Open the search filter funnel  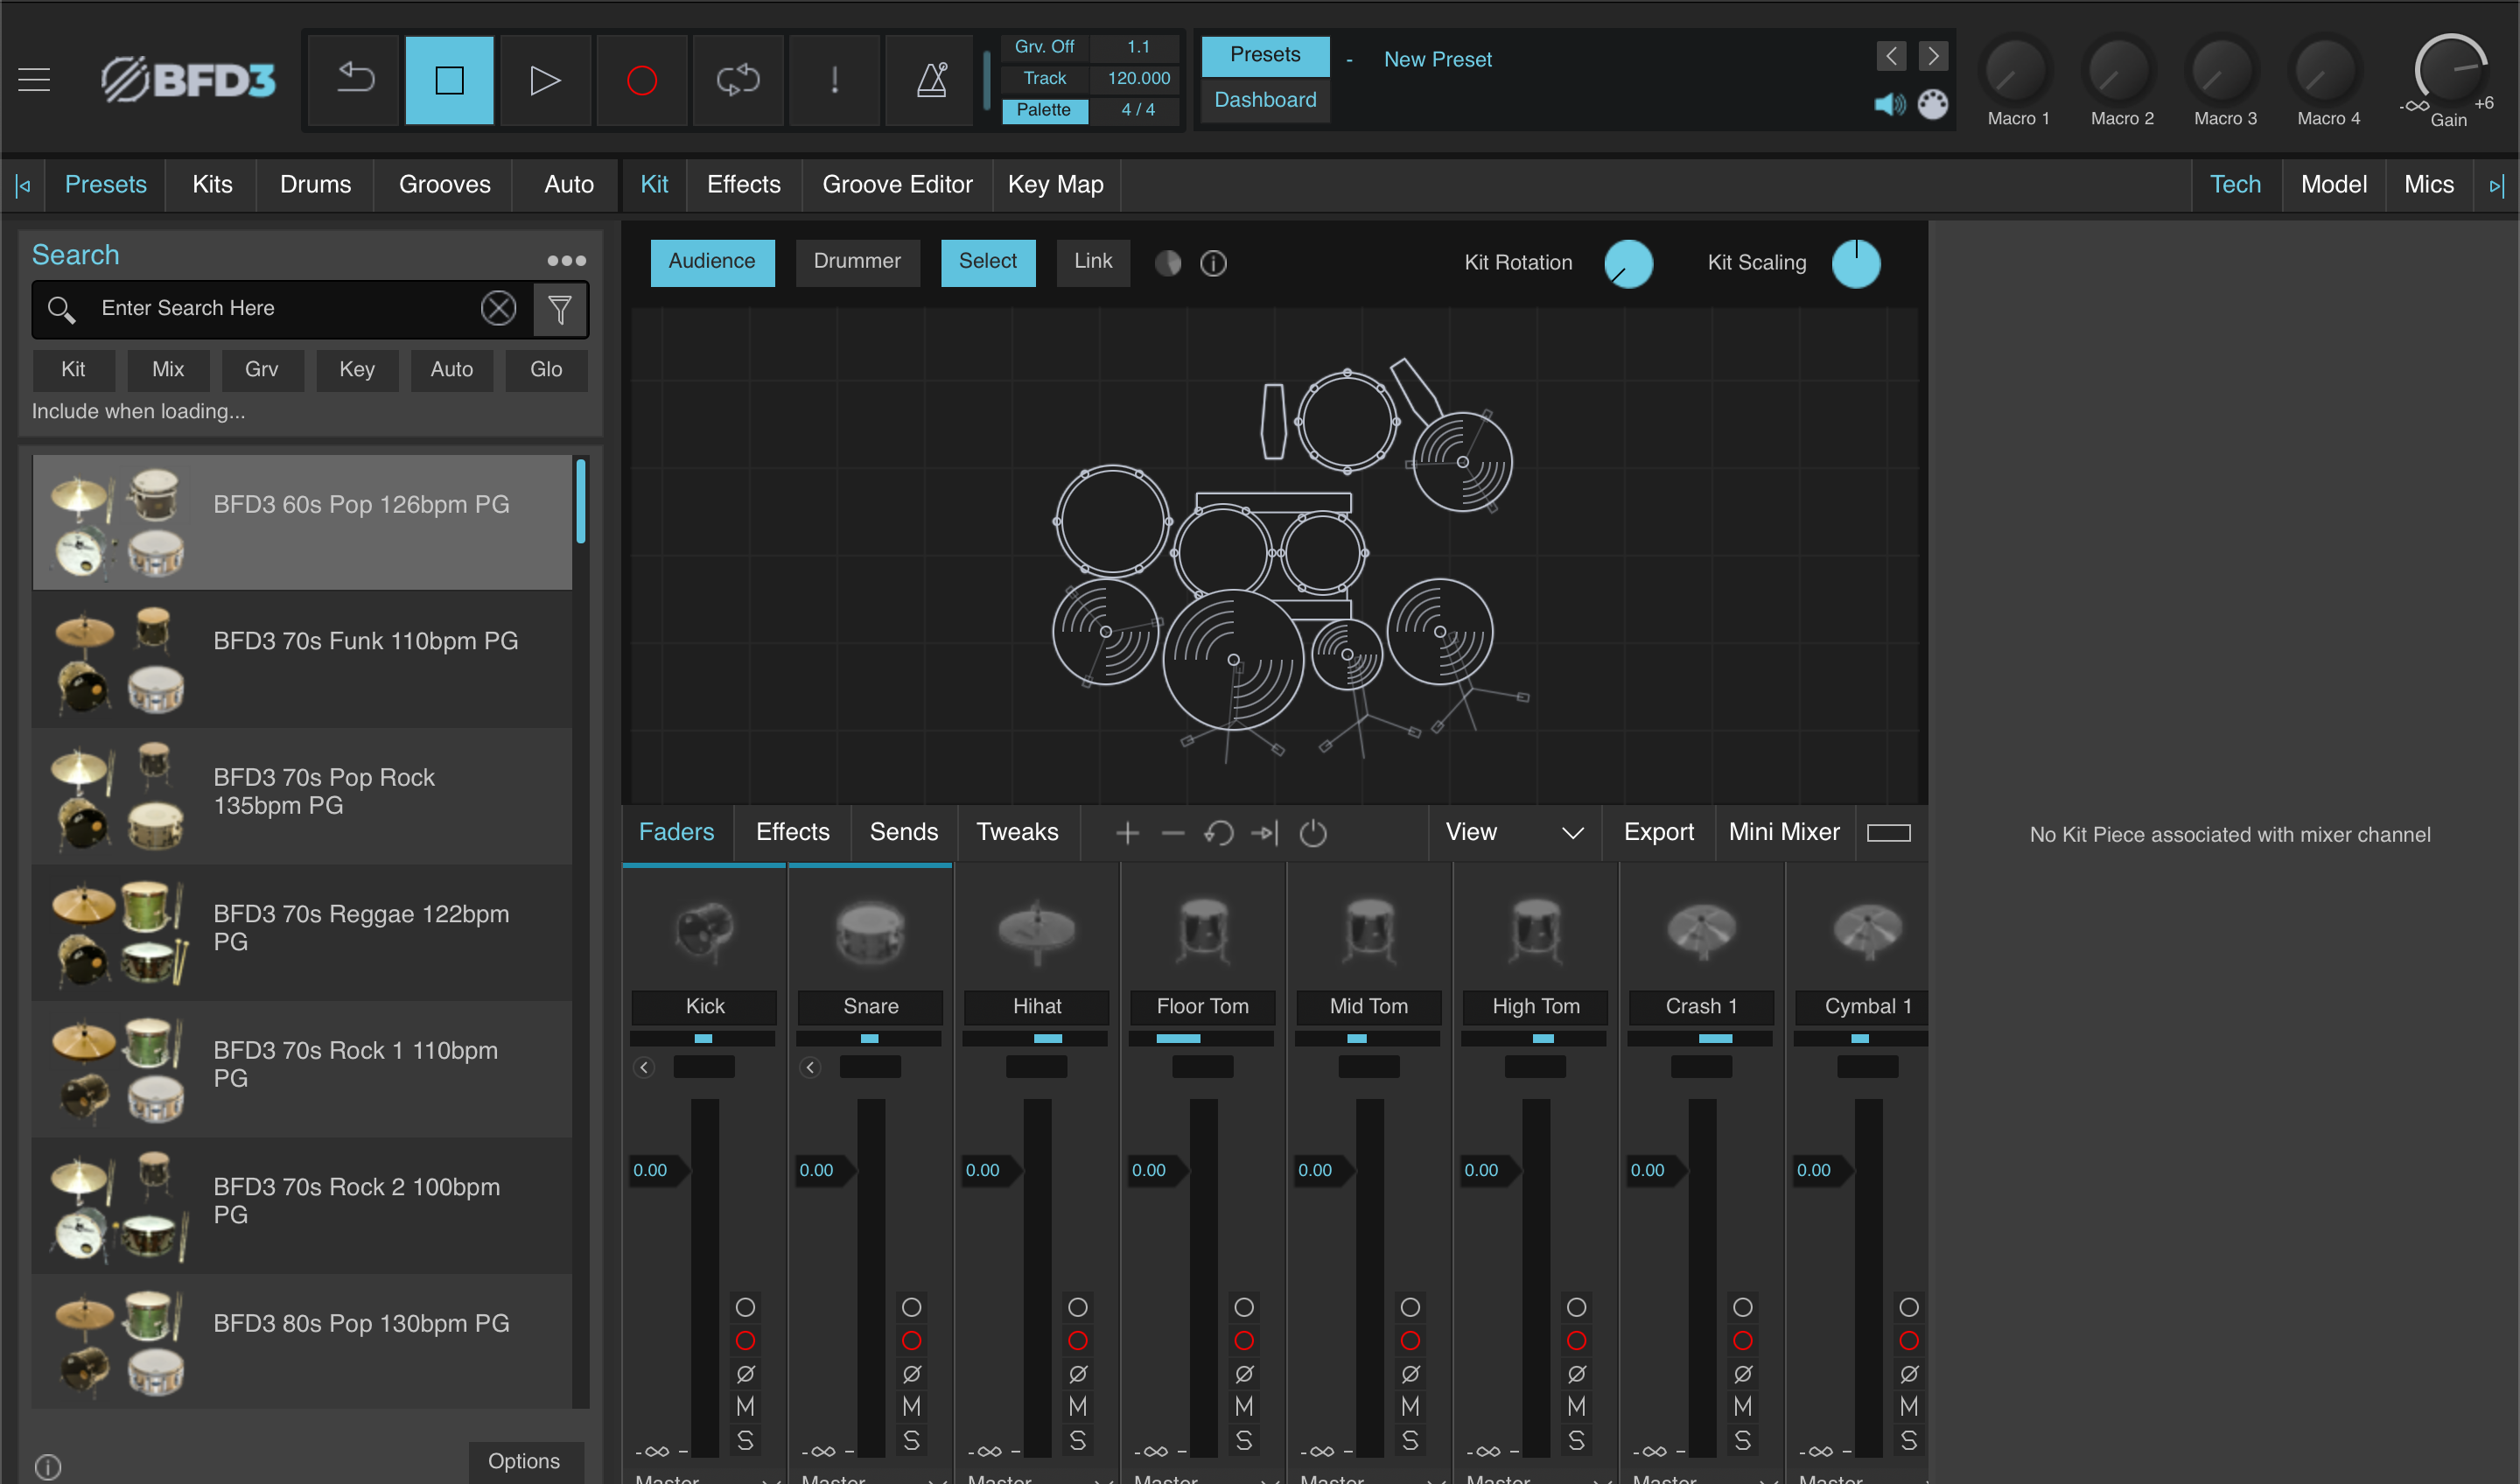pos(559,309)
